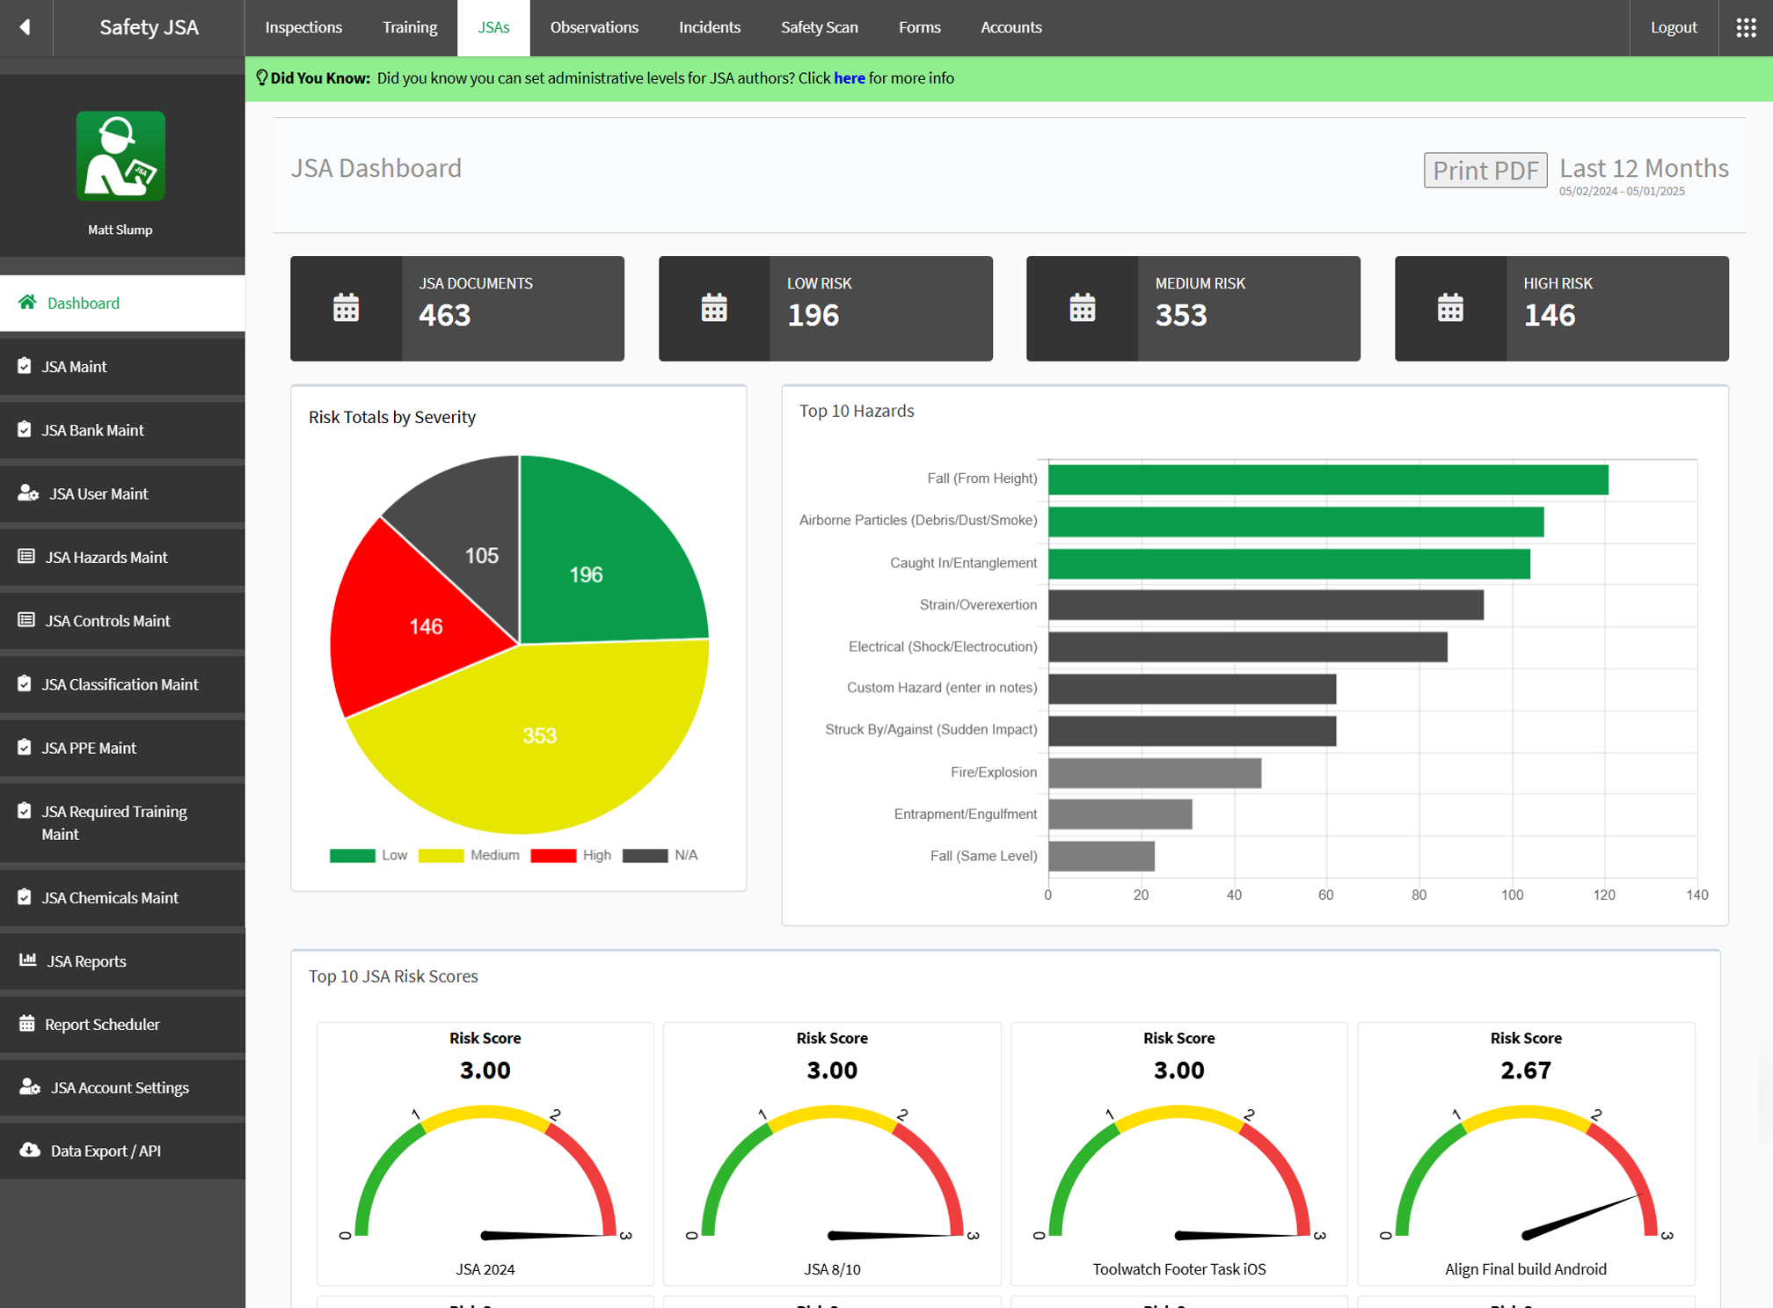Open the apps grid icon menu
Image resolution: width=1773 pixels, height=1308 pixels.
(x=1746, y=27)
